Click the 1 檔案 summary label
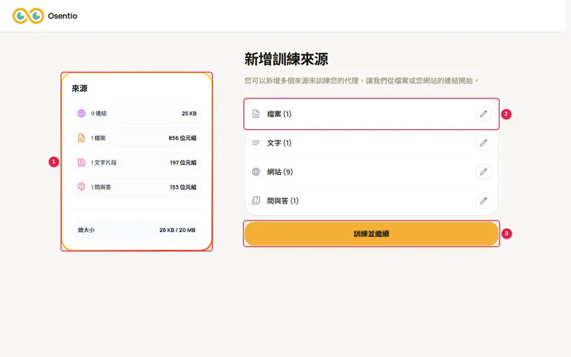571x357 pixels. click(x=98, y=138)
